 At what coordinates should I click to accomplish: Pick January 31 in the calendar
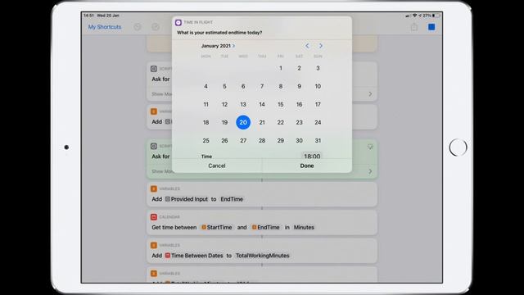point(318,140)
